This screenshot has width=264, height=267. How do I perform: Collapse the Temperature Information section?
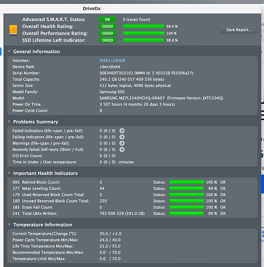tap(9, 225)
